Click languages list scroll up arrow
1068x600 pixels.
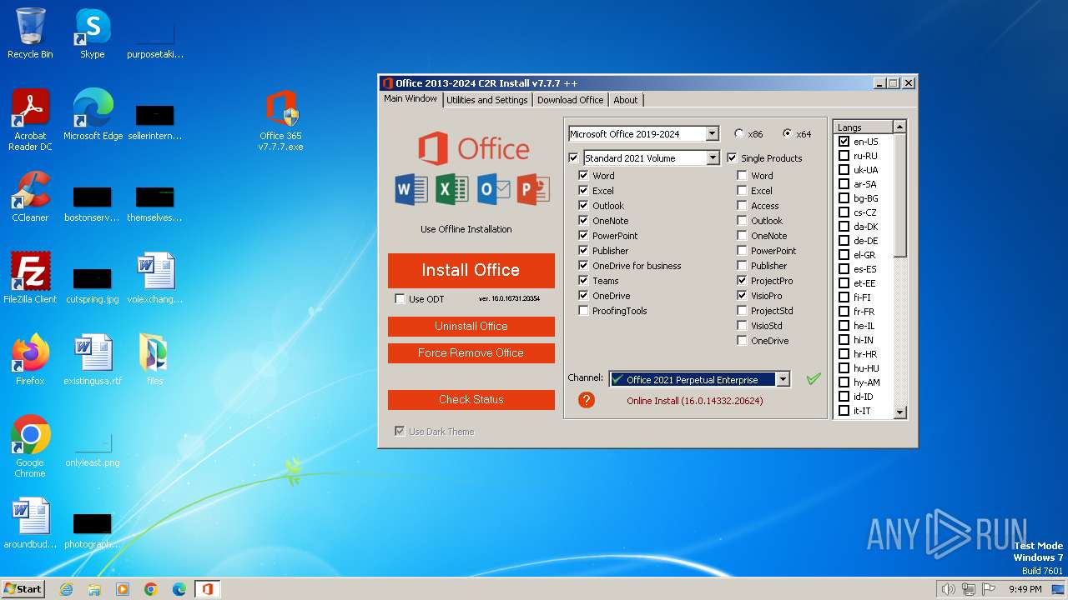click(899, 127)
